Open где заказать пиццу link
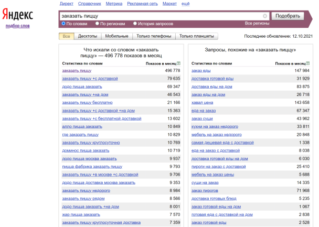The height and width of the screenshot is (227, 319). point(80,135)
